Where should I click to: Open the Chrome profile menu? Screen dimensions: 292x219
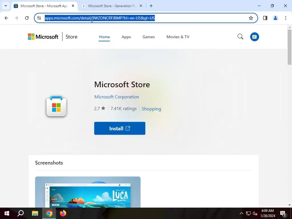275,18
